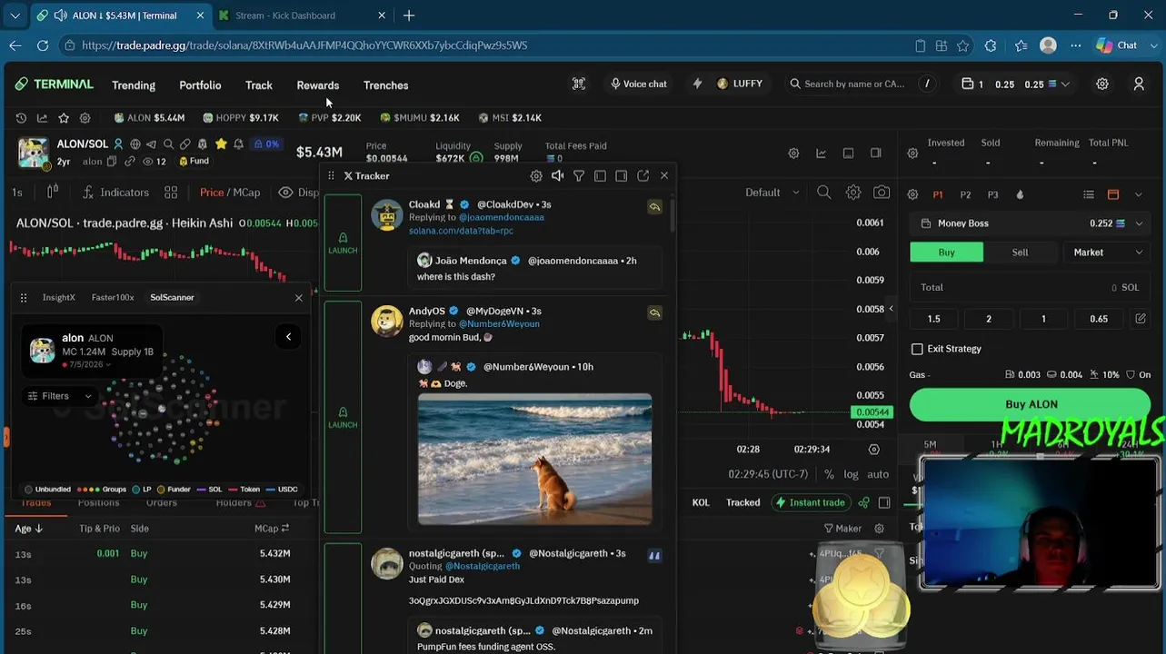This screenshot has height=654, width=1166.
Task: Select the P1 preset
Action: (x=938, y=194)
